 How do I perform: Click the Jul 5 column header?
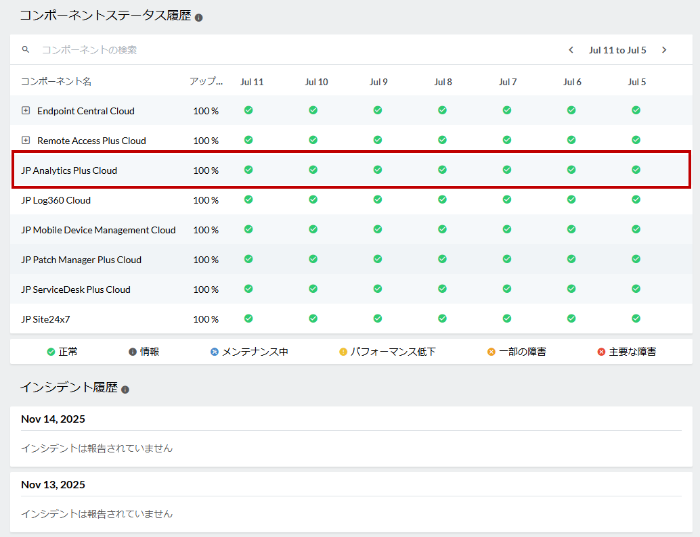point(636,82)
